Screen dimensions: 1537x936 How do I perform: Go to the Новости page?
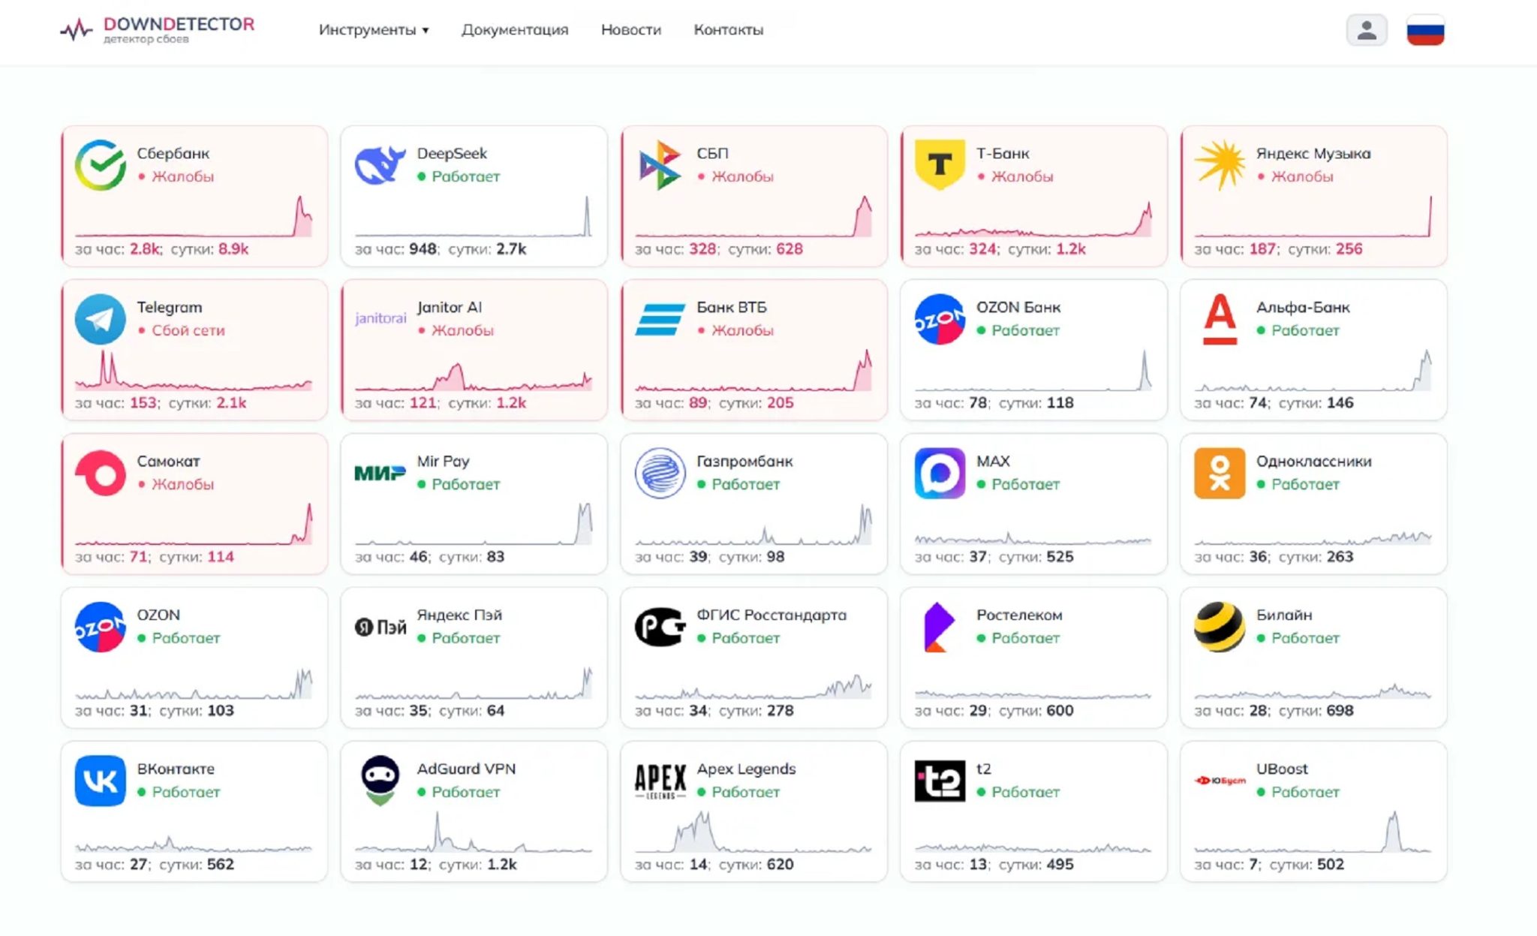(630, 30)
